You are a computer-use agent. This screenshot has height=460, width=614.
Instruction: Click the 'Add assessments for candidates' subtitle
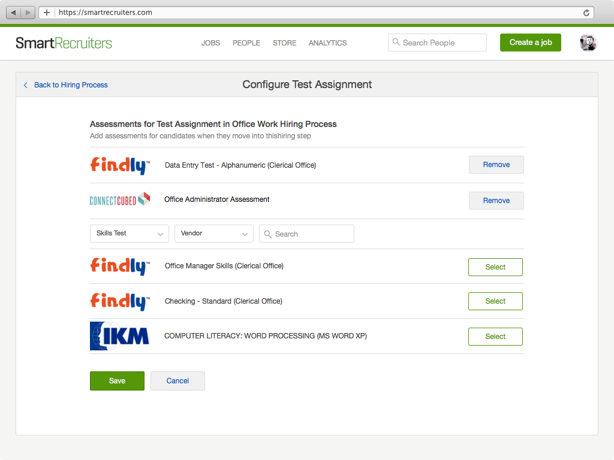(x=200, y=136)
